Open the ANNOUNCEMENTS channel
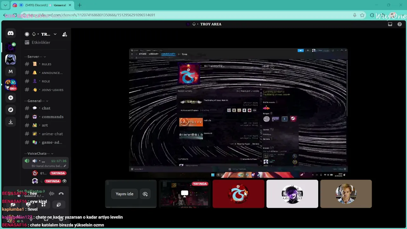Screen dimensions: 407x229 click(x=46, y=73)
